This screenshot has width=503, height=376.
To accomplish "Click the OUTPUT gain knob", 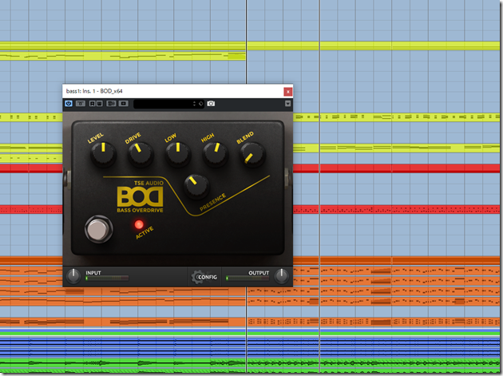I will [282, 276].
